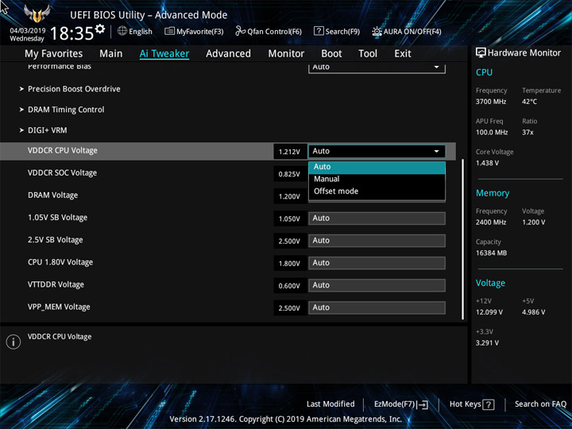Image resolution: width=572 pixels, height=429 pixels.
Task: Click the 0.825V current value box
Action: tap(290, 174)
